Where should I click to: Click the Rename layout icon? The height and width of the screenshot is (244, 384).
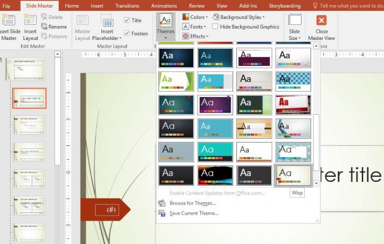coord(44,27)
